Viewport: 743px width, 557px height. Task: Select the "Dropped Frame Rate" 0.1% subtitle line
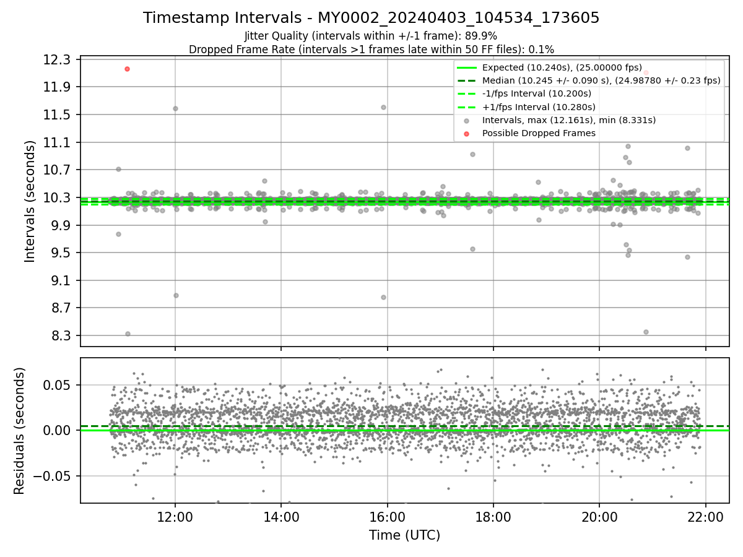[371, 49]
